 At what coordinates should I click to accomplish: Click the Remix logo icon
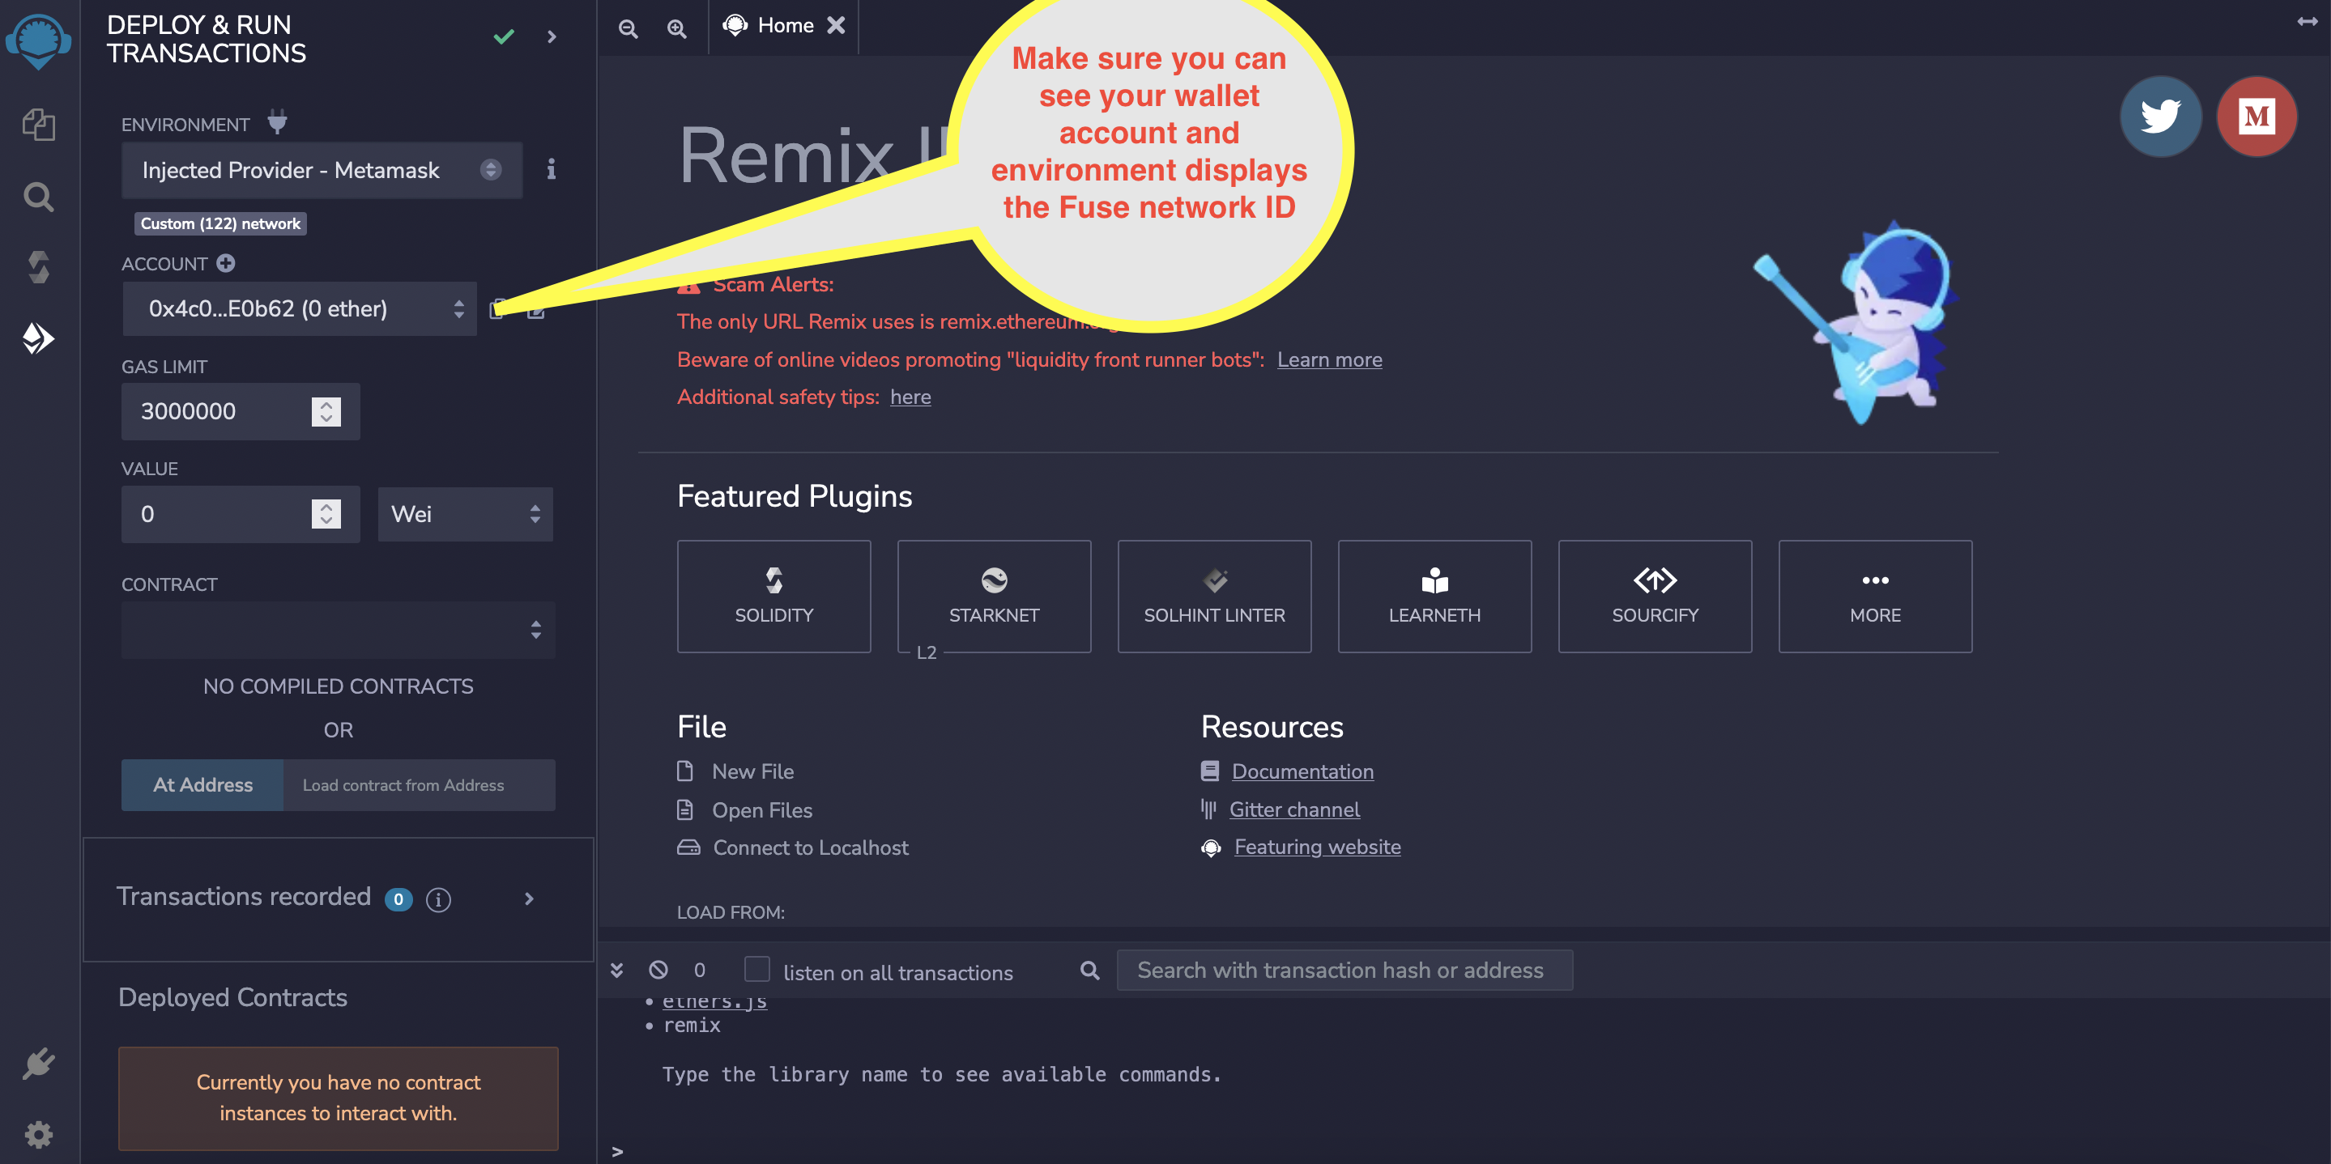(38, 40)
